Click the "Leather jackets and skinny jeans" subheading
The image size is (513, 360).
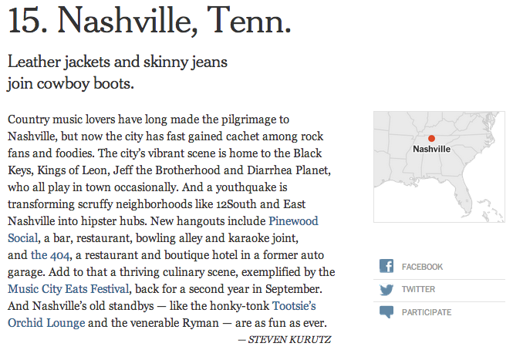click(116, 61)
